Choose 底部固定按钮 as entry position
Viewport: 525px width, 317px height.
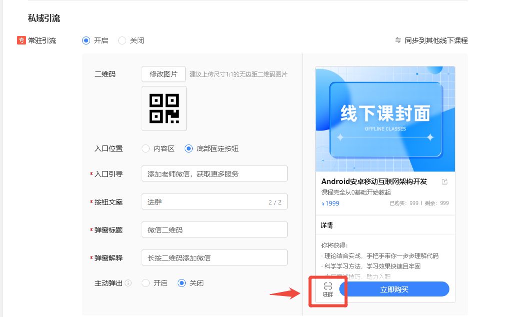click(189, 148)
